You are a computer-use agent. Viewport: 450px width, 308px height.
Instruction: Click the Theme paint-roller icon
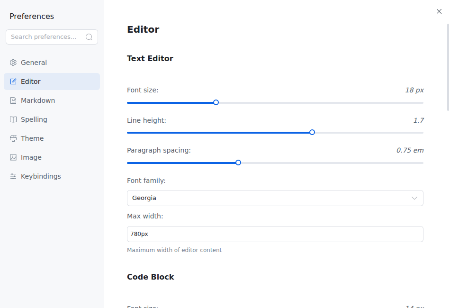[13, 138]
